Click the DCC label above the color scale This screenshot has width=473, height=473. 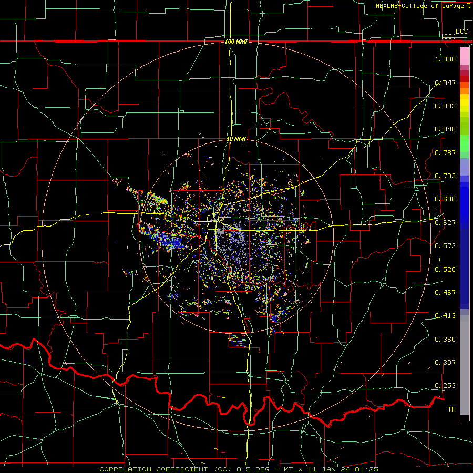(461, 32)
